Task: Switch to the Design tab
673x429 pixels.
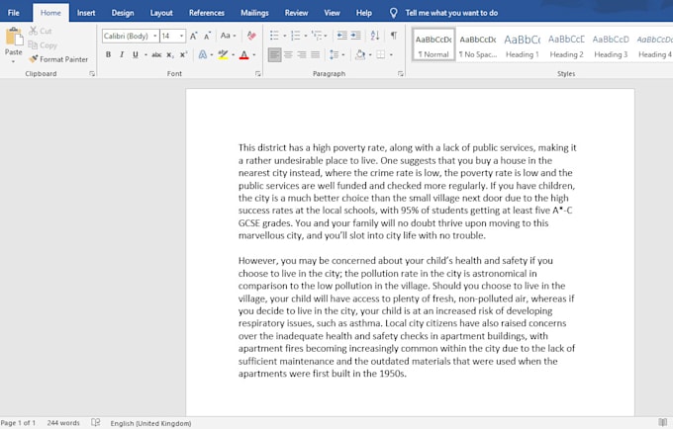Action: pos(123,13)
